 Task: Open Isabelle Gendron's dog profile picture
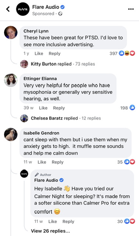(11, 134)
